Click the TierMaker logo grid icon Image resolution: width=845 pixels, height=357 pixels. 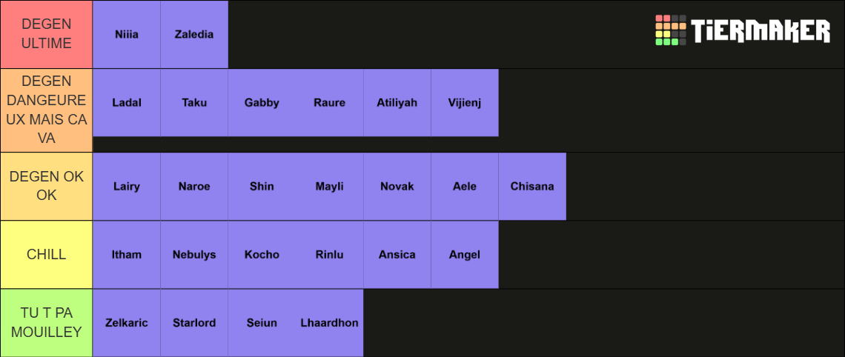point(670,30)
